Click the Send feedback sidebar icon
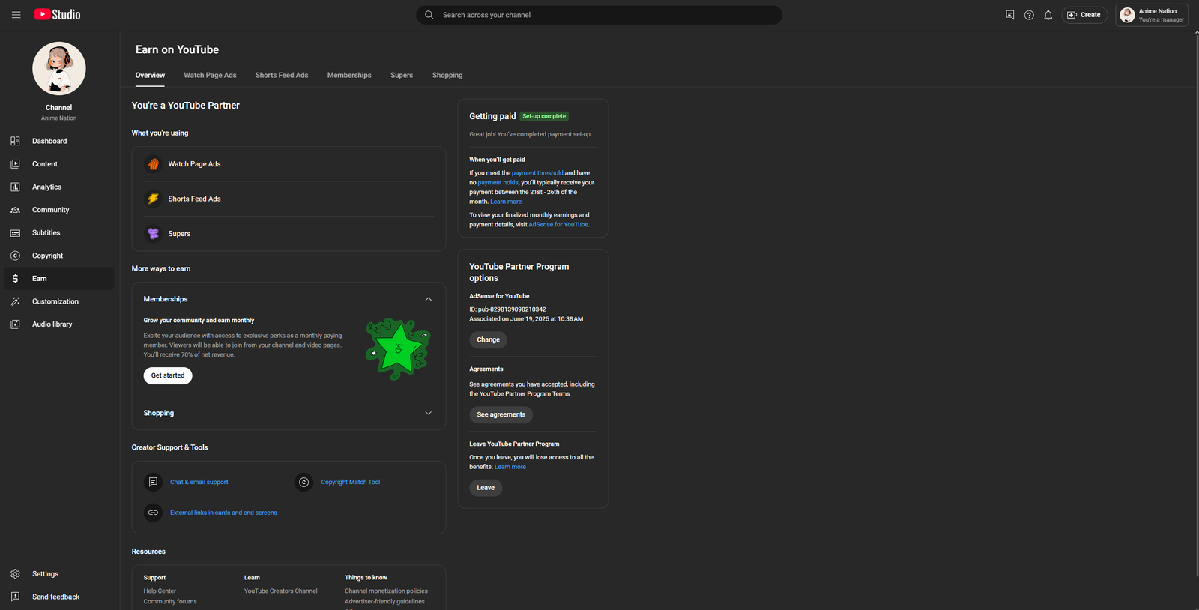 (x=15, y=597)
